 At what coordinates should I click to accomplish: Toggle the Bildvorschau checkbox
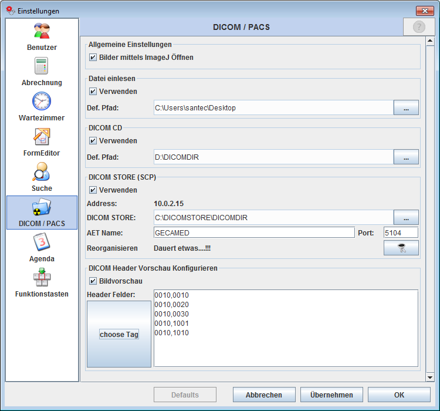tap(93, 281)
